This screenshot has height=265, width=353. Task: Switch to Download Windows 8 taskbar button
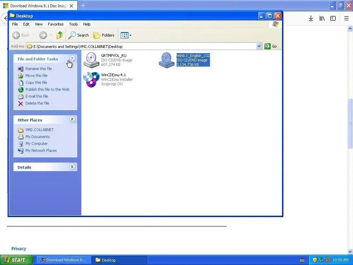tap(64, 260)
